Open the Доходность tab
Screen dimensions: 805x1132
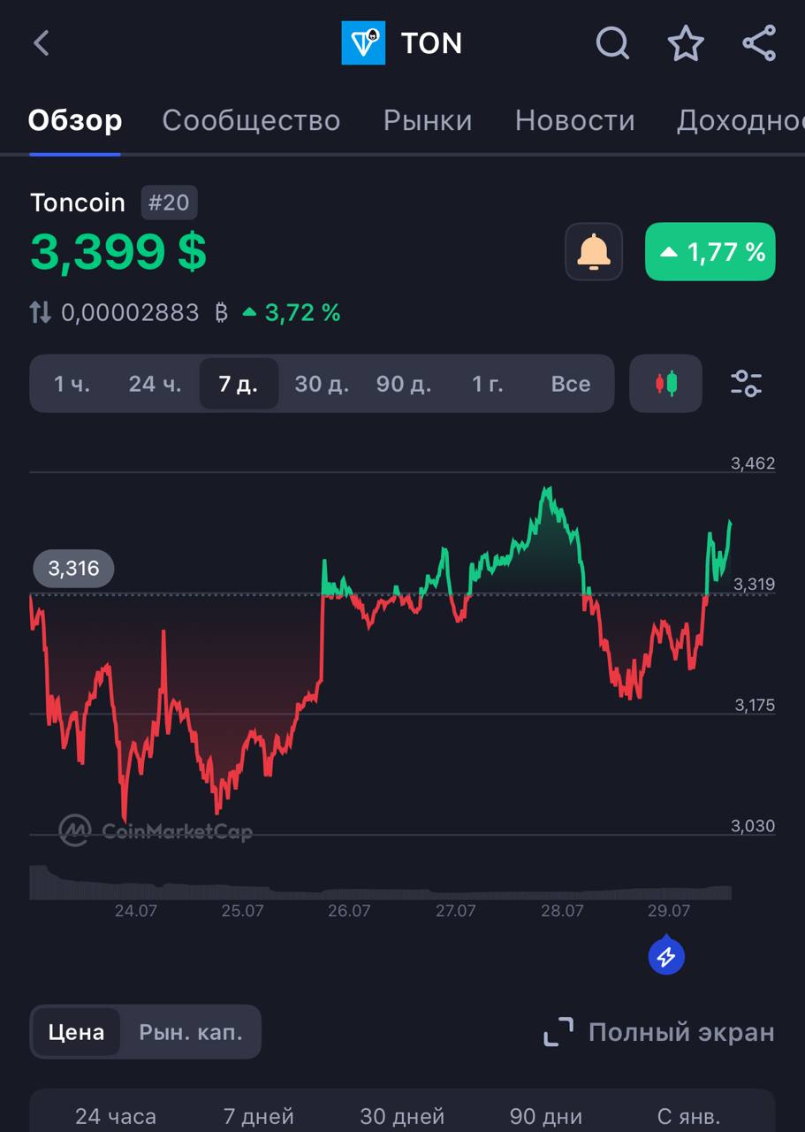pyautogui.click(x=740, y=120)
